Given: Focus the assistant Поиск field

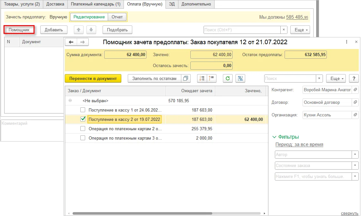Looking at the screenshot, I should tap(290, 78).
